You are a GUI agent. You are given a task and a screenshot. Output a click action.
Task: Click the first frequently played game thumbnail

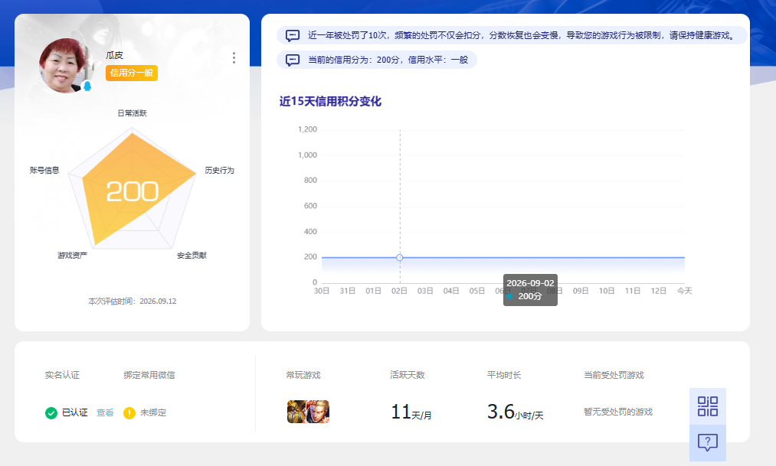click(x=296, y=412)
